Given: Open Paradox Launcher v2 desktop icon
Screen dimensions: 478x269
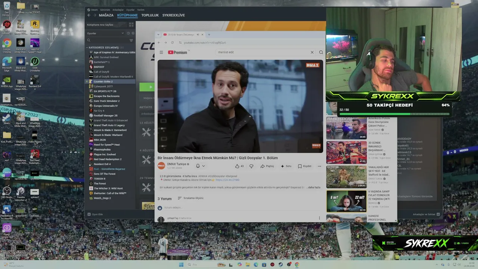Looking at the screenshot, I should click(21, 194).
